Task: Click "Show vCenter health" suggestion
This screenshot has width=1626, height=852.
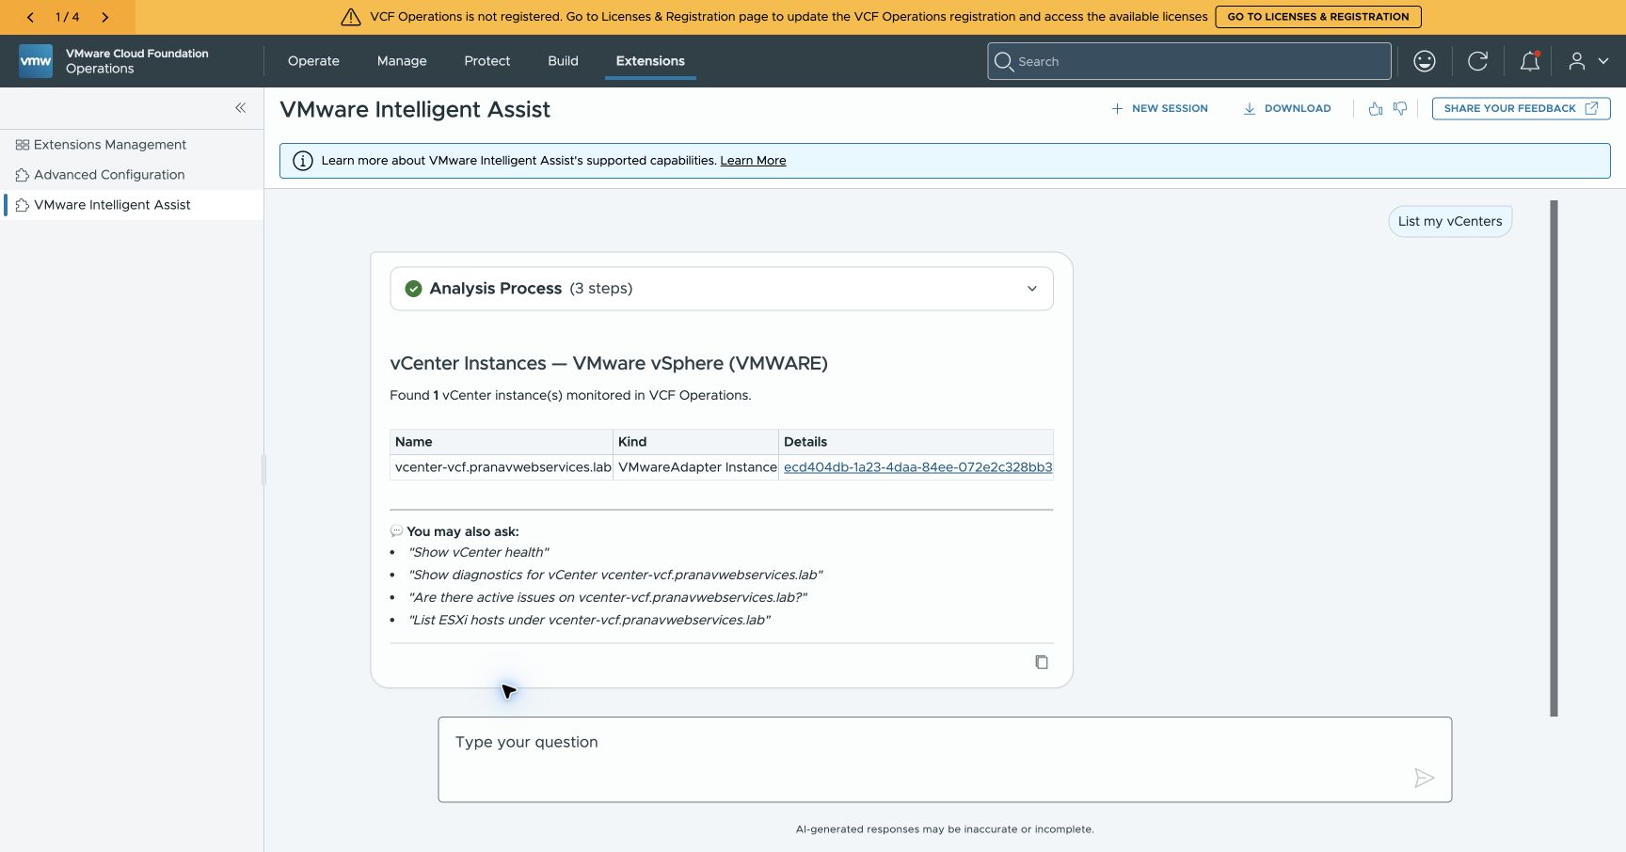Action: click(479, 553)
